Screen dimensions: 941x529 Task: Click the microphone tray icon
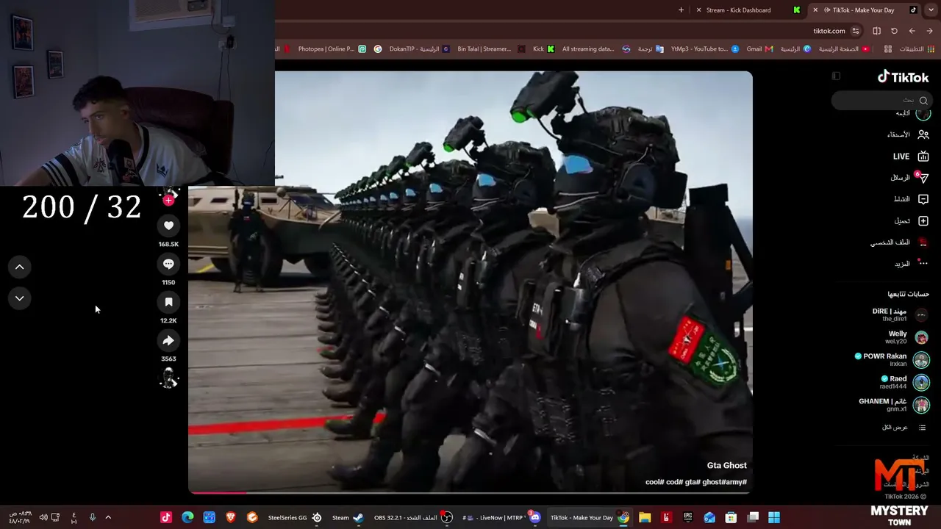pyautogui.click(x=92, y=517)
